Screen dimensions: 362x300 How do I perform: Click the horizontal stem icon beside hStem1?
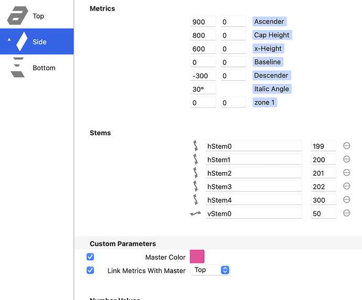(196, 159)
